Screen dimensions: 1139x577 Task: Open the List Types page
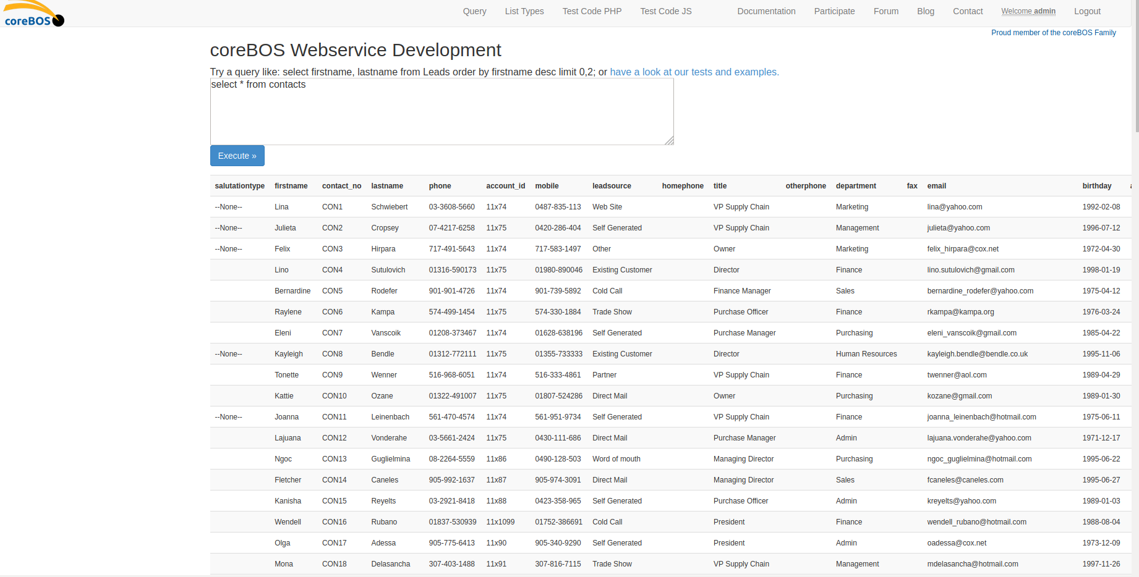point(524,11)
